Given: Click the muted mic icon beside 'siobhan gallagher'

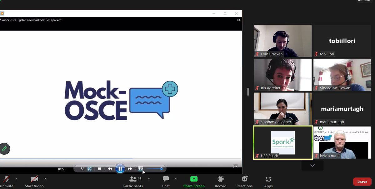Looking at the screenshot, I should click(x=257, y=122).
